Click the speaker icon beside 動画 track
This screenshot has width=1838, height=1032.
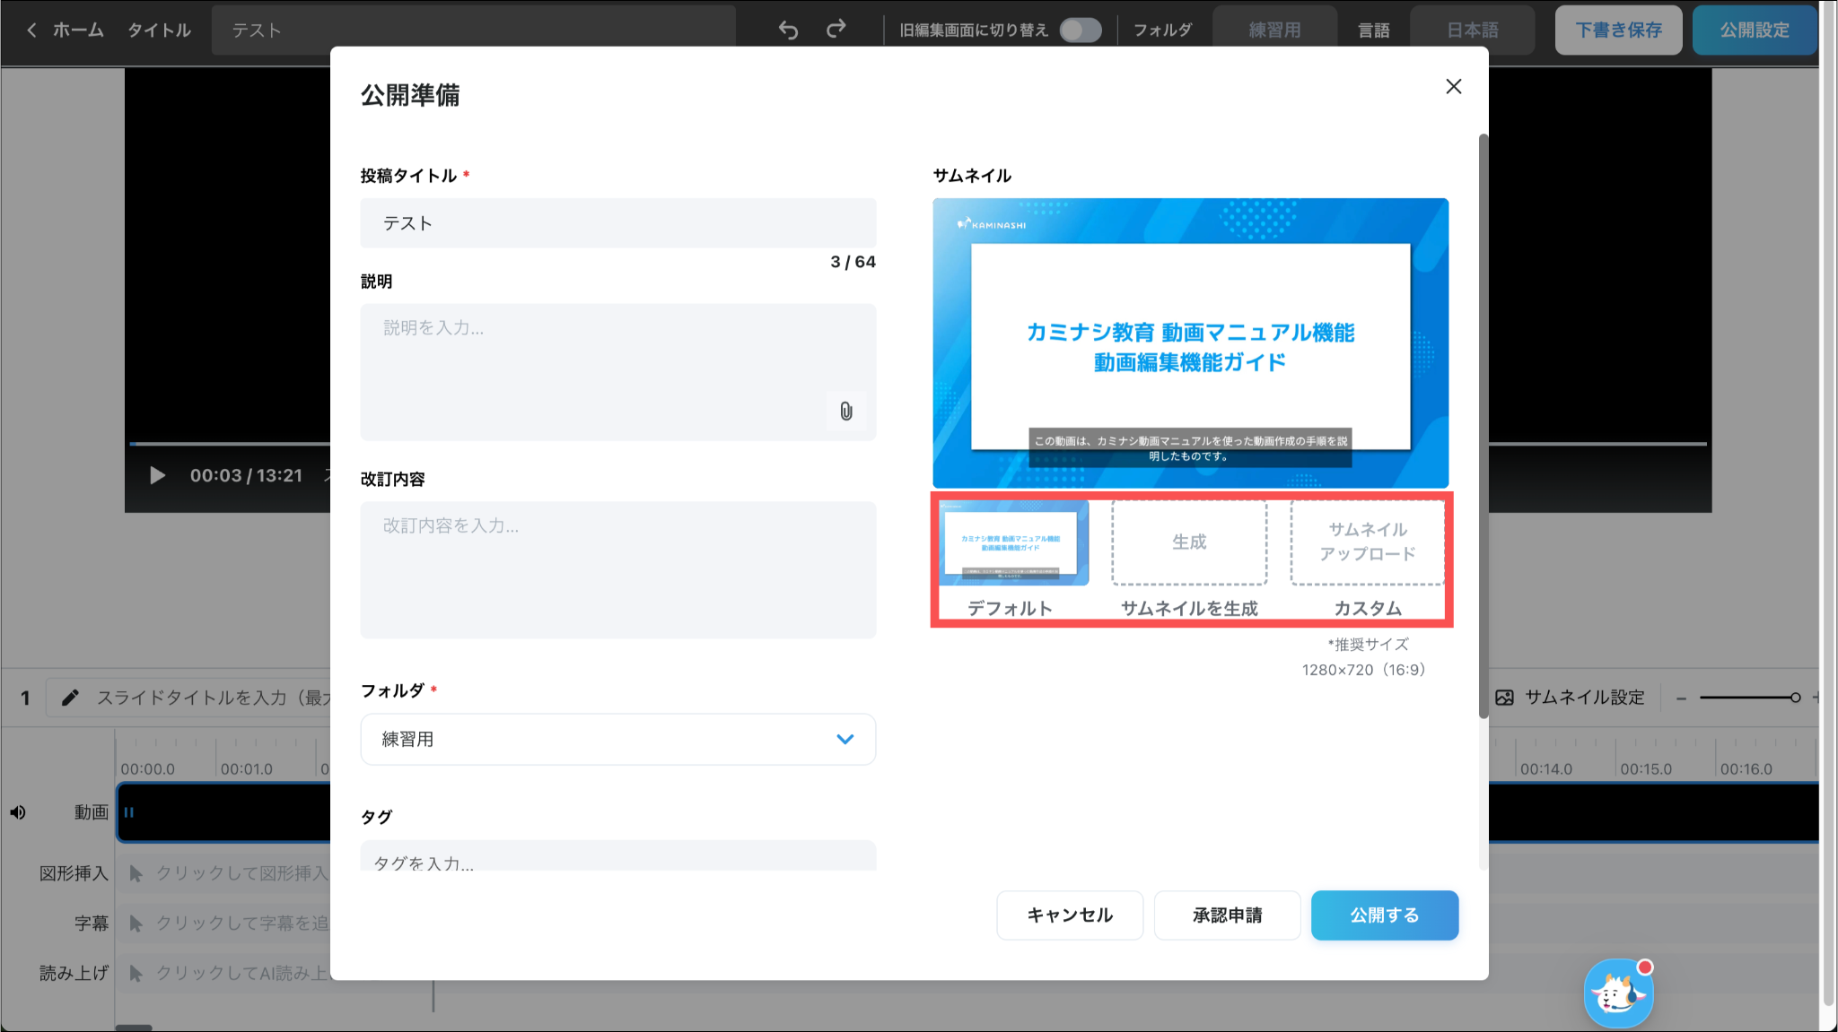18,812
